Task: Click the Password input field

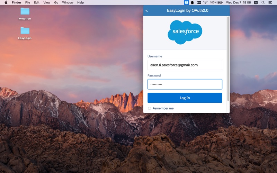Action: pyautogui.click(x=185, y=84)
